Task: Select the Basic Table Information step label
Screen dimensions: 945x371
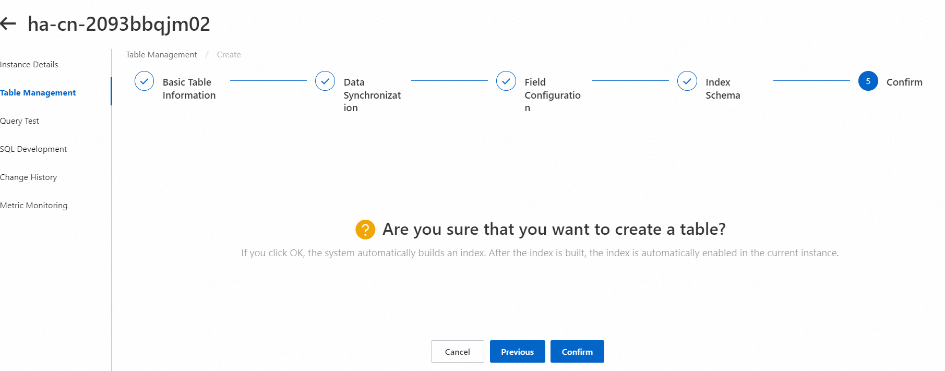Action: coord(189,89)
